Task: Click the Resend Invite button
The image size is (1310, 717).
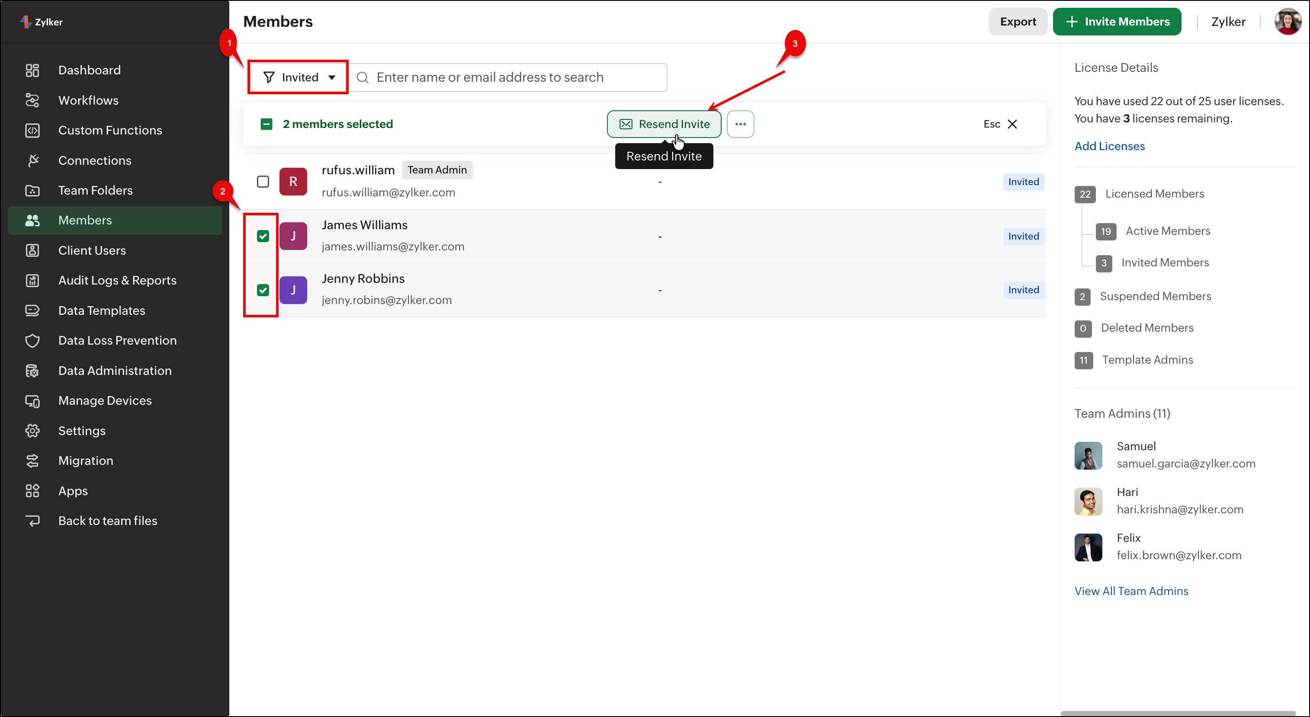Action: 664,124
